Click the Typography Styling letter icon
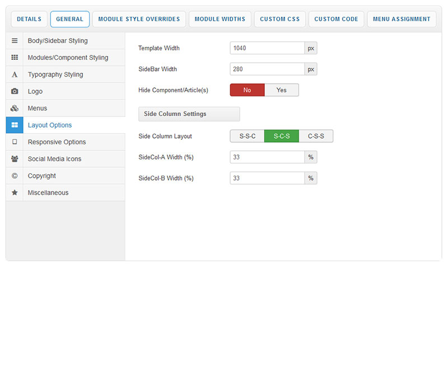Screen dimensions: 448x377 tap(15, 74)
